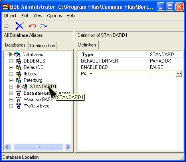The image size is (186, 162).
Task: Click the ENABLE BCD parameter name
Action: [x=94, y=67]
